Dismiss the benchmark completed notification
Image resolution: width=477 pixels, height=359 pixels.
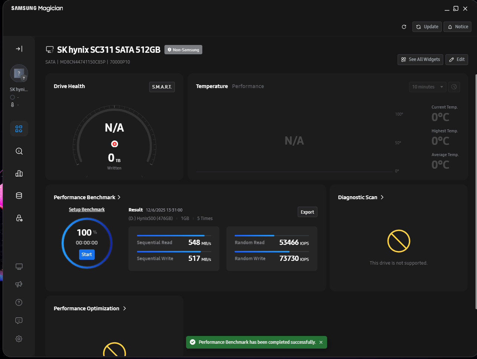(321, 342)
